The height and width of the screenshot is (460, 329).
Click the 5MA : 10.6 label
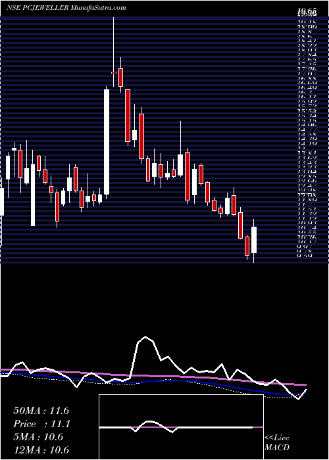(x=38, y=437)
